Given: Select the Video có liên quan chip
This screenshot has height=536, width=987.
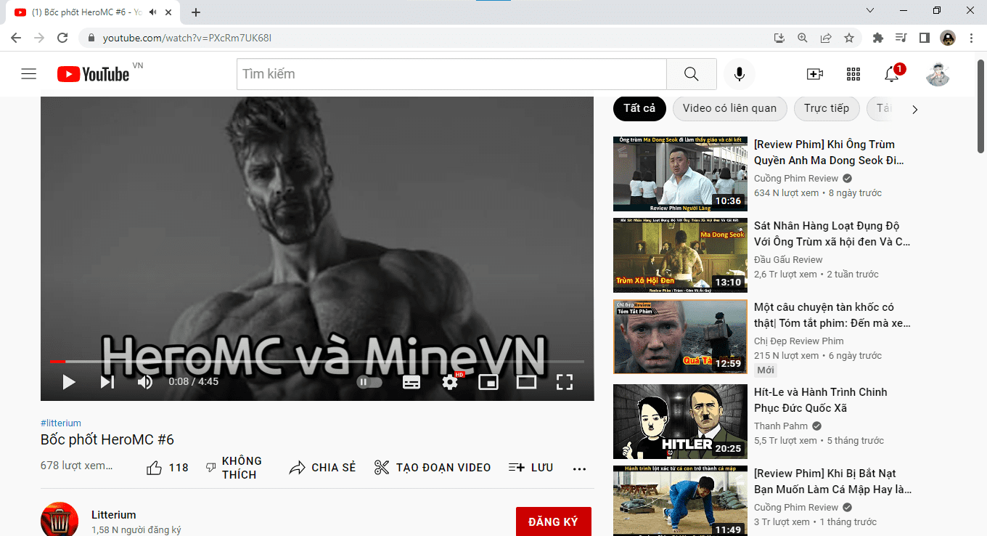Looking at the screenshot, I should [x=729, y=108].
